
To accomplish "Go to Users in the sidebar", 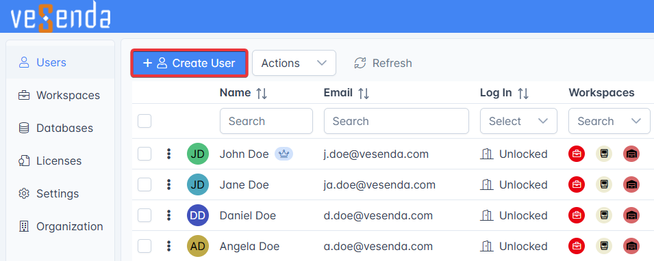I will tap(60, 62).
